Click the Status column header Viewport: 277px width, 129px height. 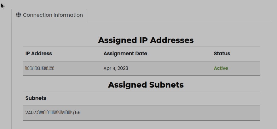[x=222, y=53]
